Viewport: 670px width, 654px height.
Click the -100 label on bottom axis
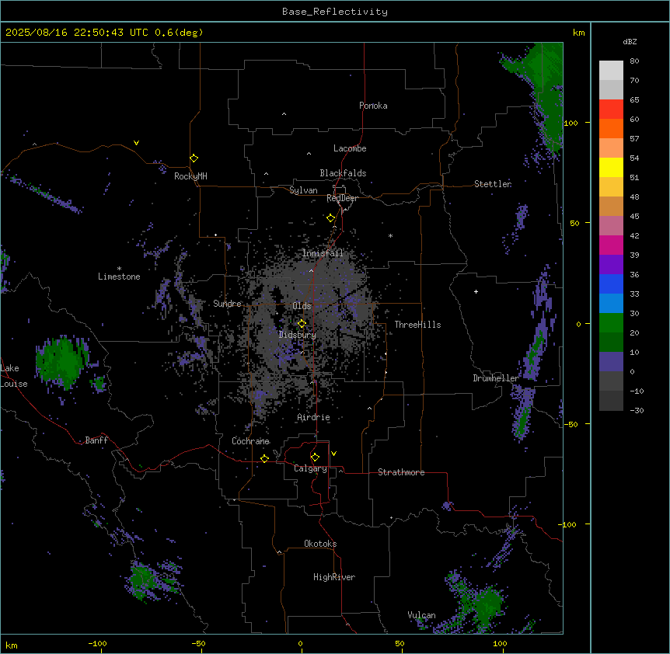point(97,644)
